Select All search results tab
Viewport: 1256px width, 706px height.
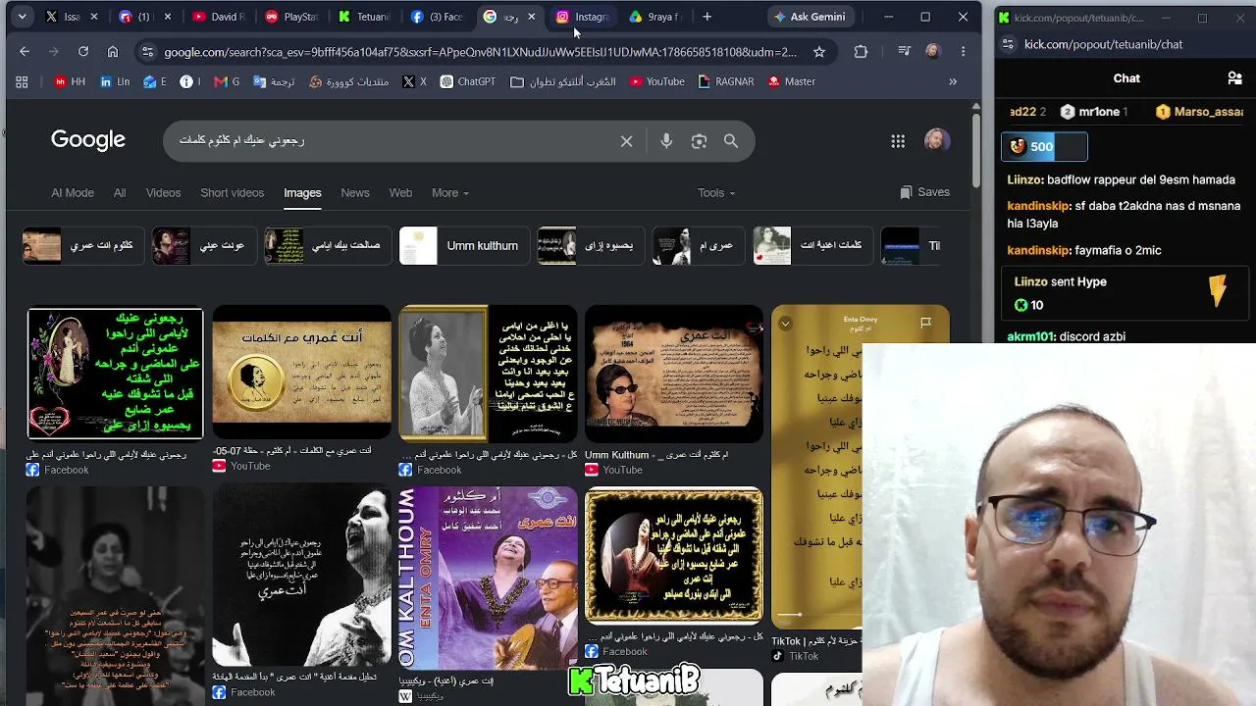point(120,193)
